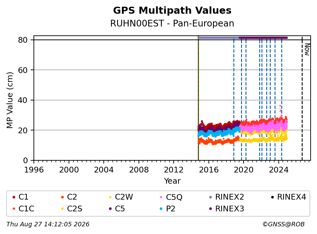
Task: Click the ©GNSS@ROB credit text
Action: point(283,224)
